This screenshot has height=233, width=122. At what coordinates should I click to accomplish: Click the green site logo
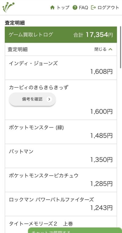[x=8, y=7]
